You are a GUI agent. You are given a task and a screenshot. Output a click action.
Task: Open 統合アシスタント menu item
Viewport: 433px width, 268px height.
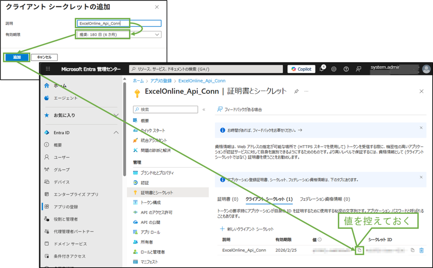(154, 140)
